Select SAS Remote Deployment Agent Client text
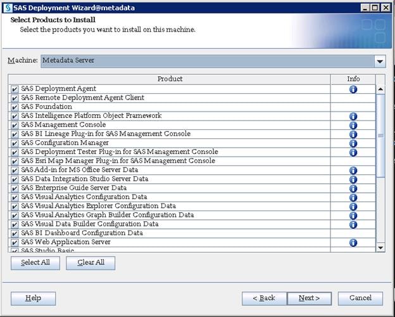This screenshot has height=317, width=395. [83, 98]
